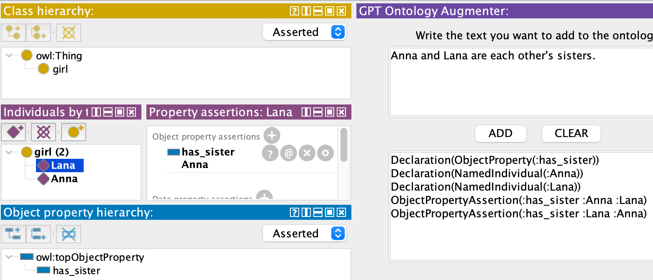Collapse the girl (2) individuals group
The height and width of the screenshot is (280, 653).
pos(9,152)
